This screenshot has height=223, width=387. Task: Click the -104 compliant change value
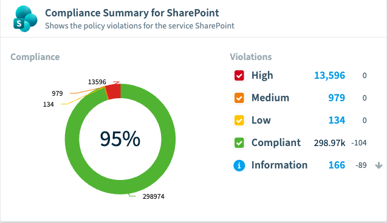(359, 143)
